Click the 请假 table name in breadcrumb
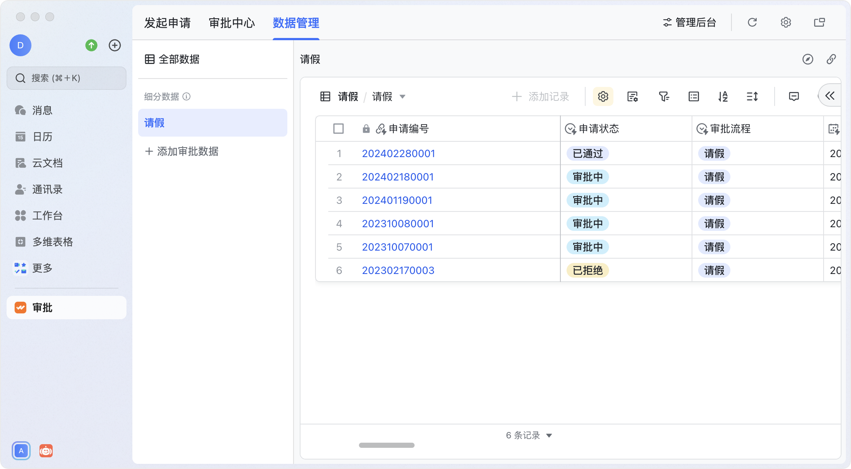Screen dimensions: 851x469 pyautogui.click(x=348, y=97)
